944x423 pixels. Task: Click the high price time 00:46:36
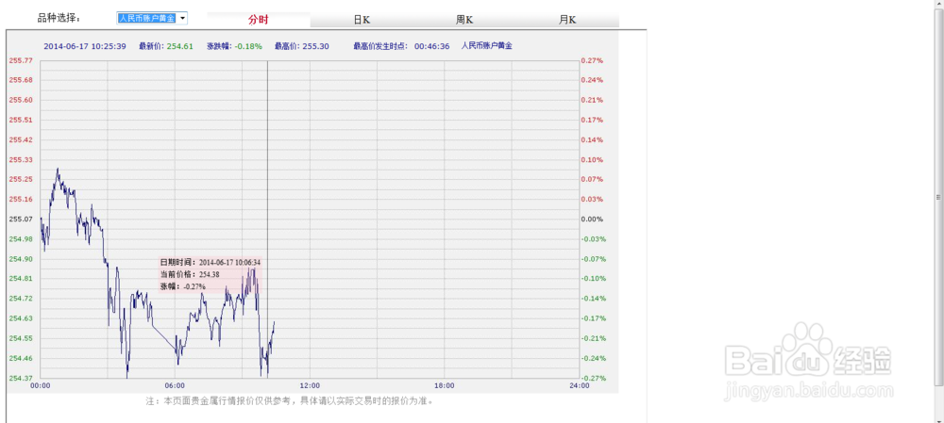(431, 45)
